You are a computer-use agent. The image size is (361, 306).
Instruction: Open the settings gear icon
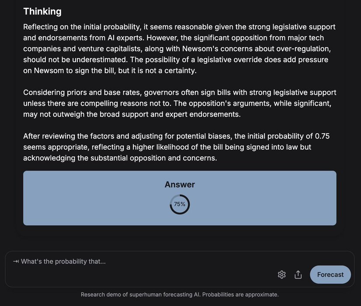tap(282, 275)
